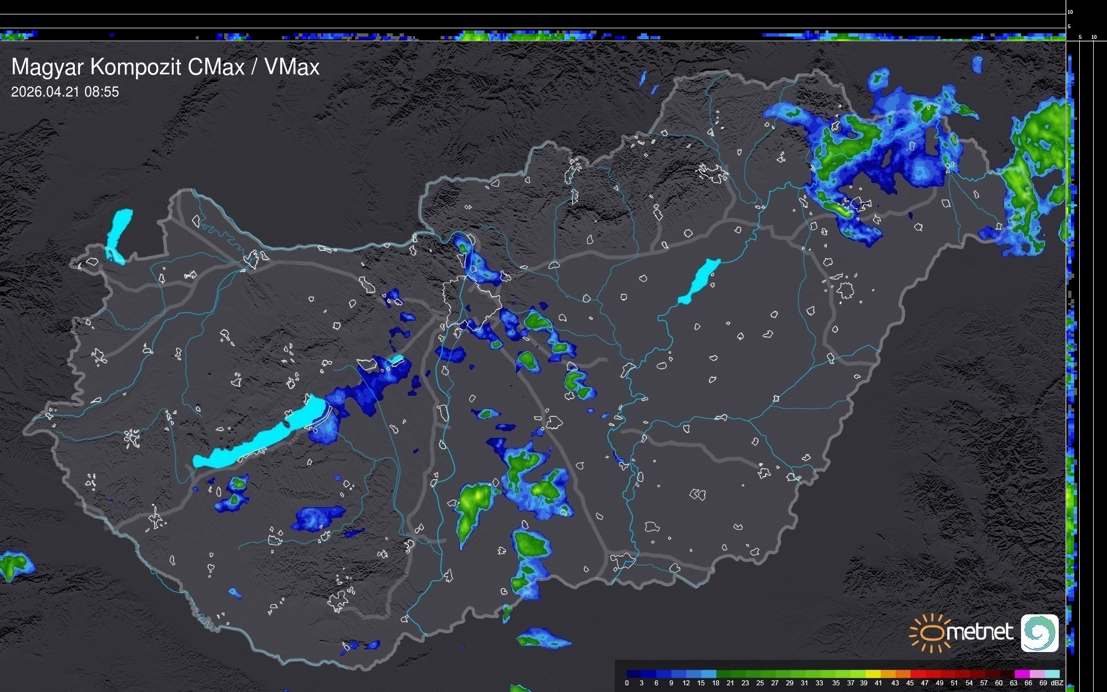Click the bright red 45 dBZ swatch

click(x=917, y=674)
